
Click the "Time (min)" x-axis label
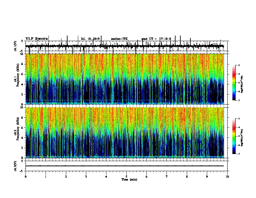(x=129, y=180)
